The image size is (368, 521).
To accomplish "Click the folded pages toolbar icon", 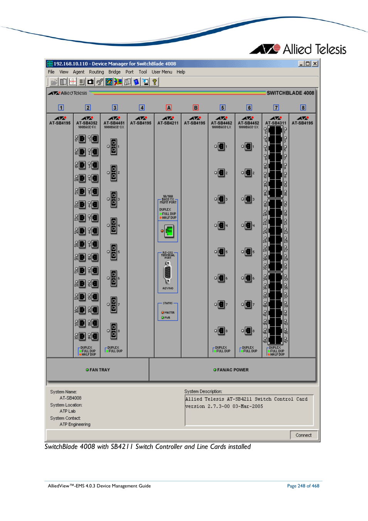I will 127,82.
